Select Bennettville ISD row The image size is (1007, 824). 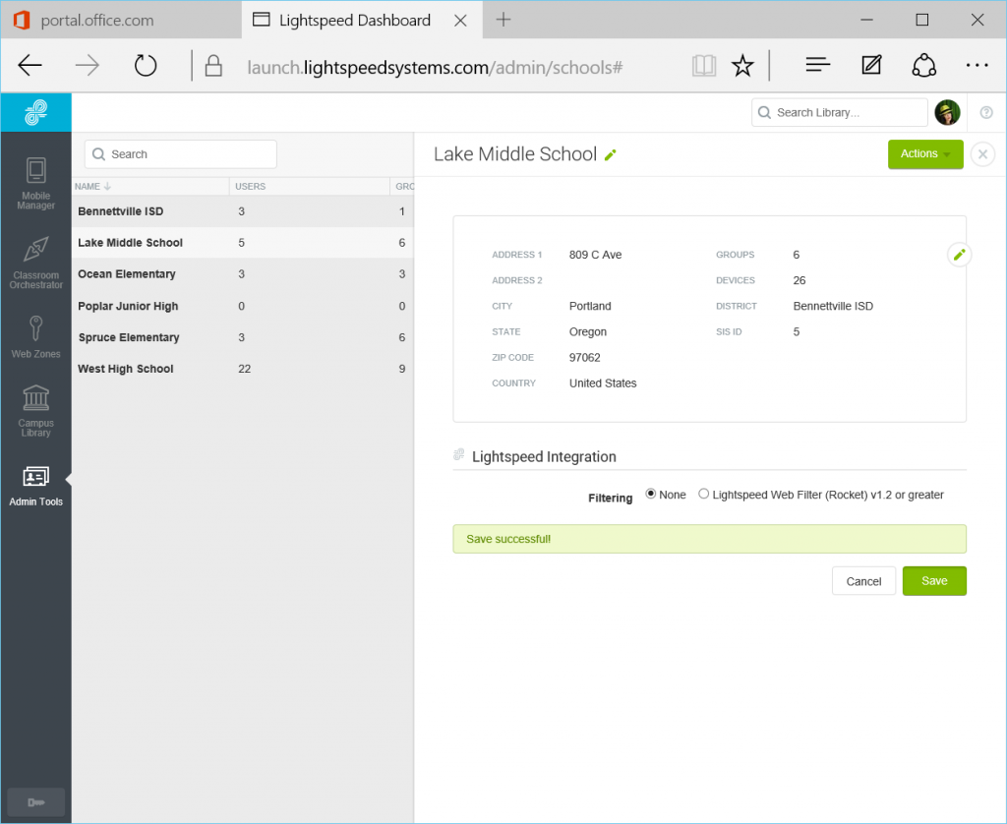click(243, 211)
